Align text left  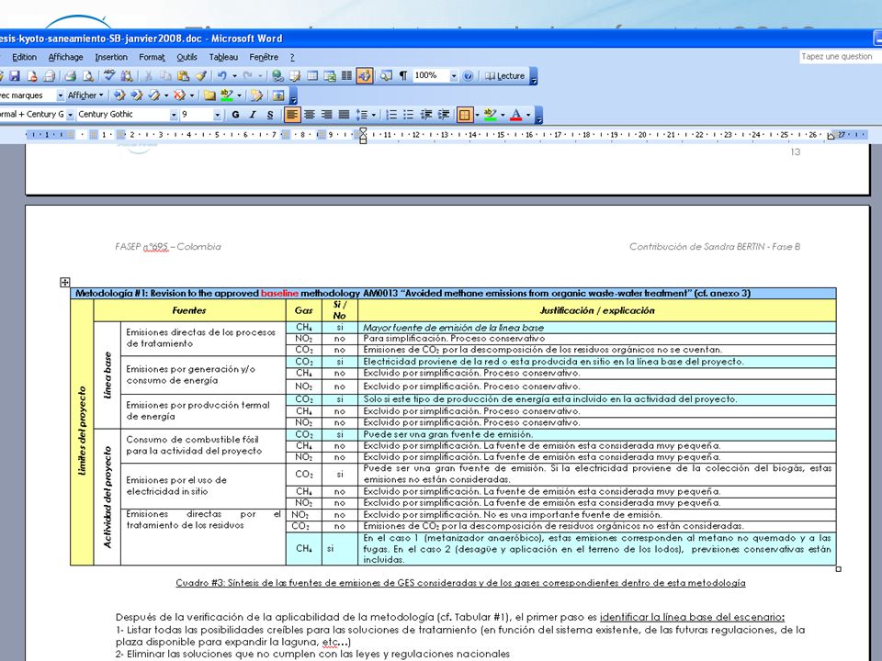(x=291, y=115)
